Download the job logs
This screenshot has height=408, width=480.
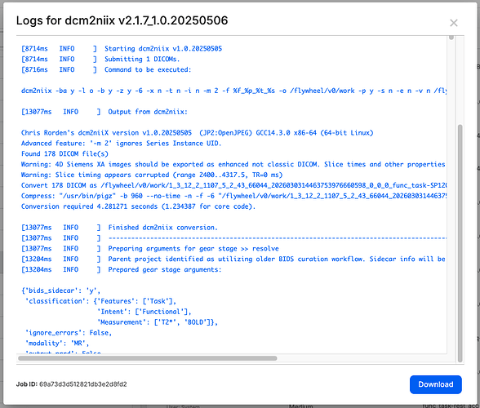(x=435, y=384)
